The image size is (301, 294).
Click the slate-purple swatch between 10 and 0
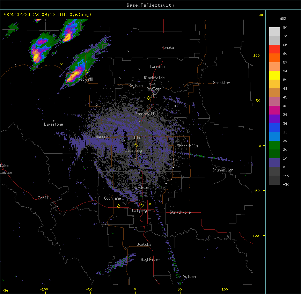[x=274, y=163]
